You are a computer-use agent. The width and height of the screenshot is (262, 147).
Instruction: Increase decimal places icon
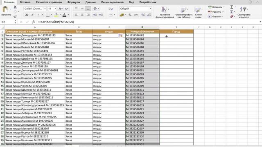[x=143, y=15]
